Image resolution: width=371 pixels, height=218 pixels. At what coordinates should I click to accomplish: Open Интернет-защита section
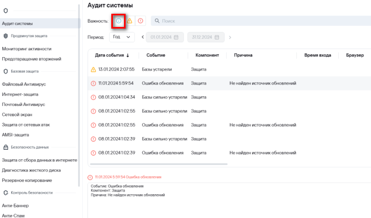click(x=20, y=95)
